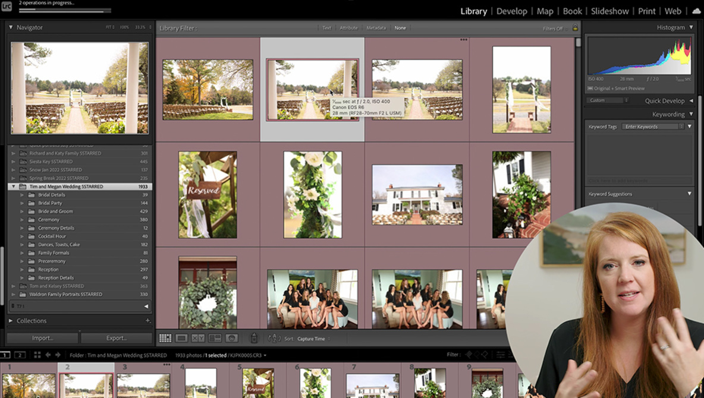
Task: Select the None library filter
Action: 400,28
